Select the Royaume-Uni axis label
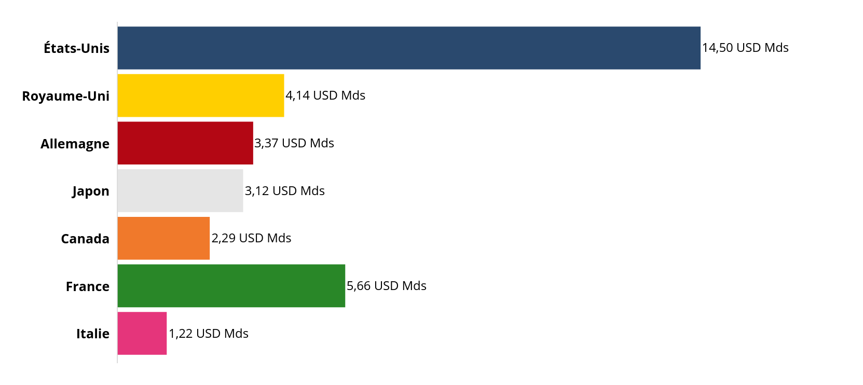 coord(66,96)
